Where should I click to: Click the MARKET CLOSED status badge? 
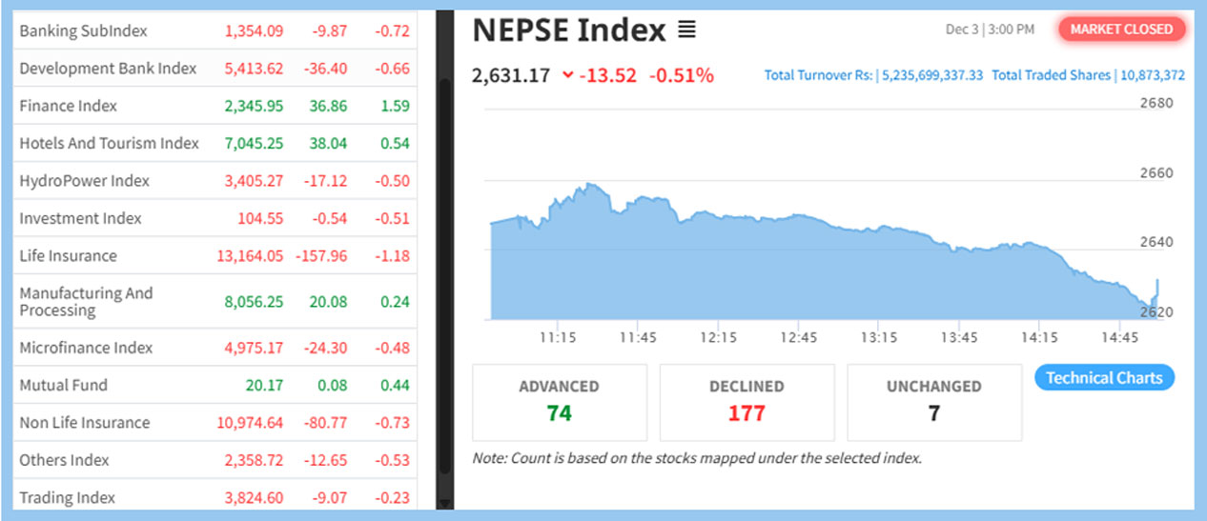point(1121,30)
